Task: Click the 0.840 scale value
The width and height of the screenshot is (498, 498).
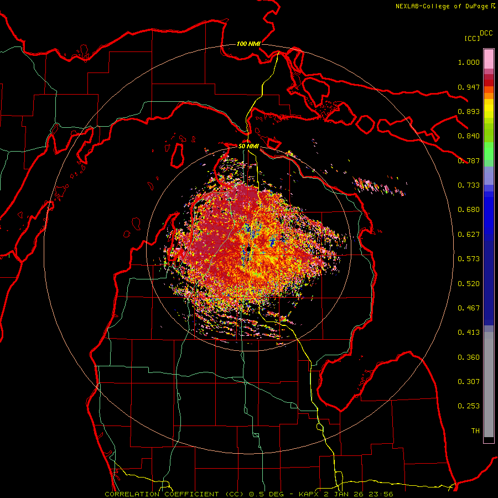Action: click(469, 136)
